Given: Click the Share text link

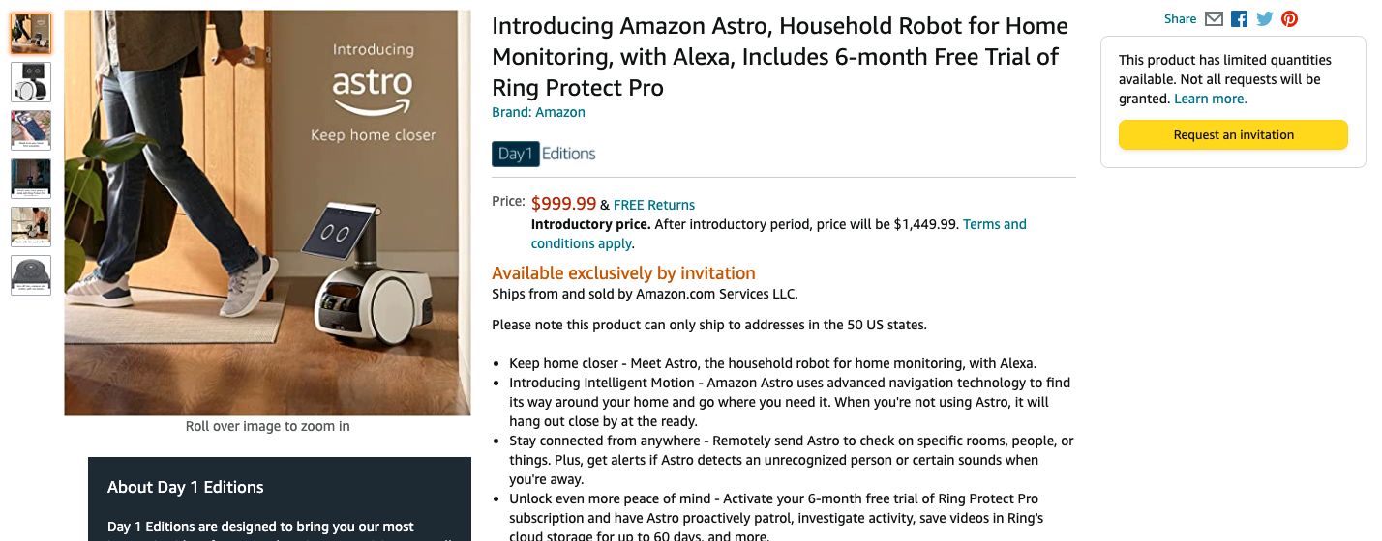Looking at the screenshot, I should (x=1180, y=19).
